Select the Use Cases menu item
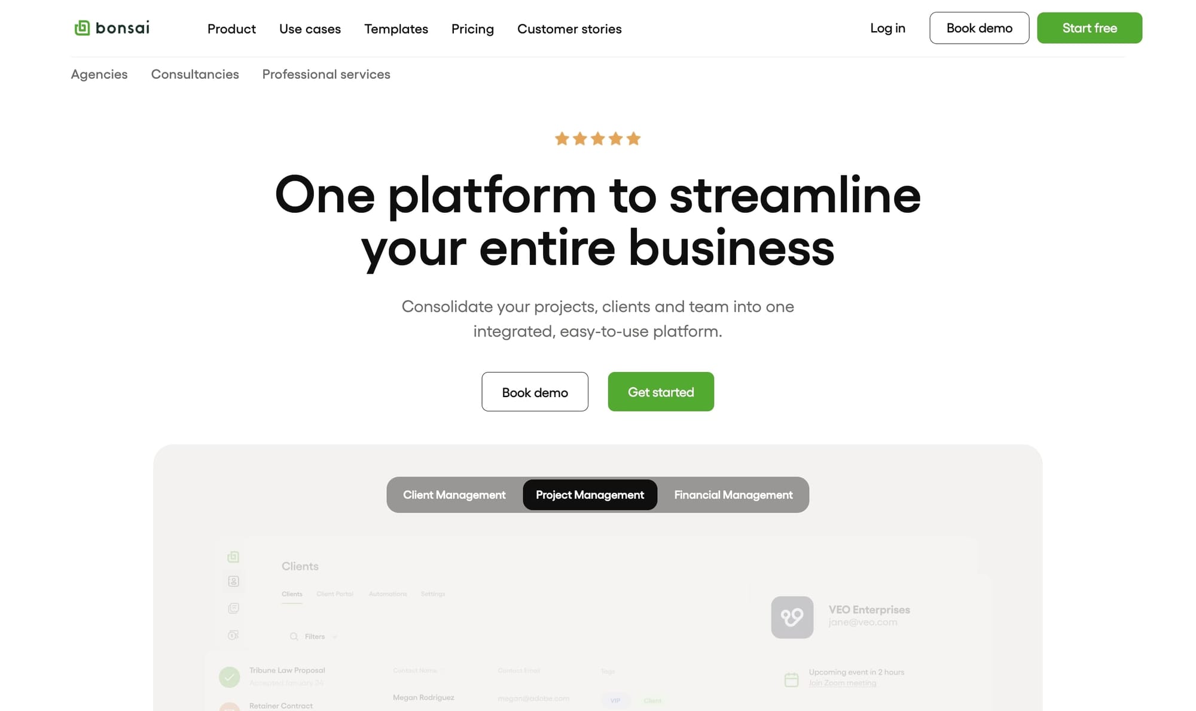 click(310, 28)
